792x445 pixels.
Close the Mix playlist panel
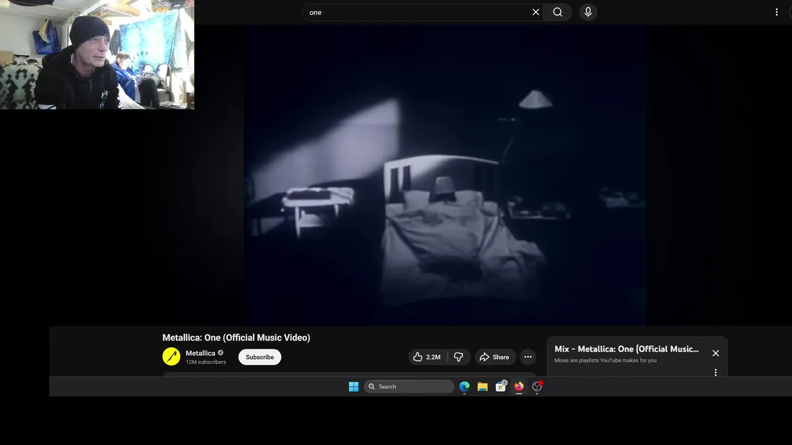tap(715, 353)
